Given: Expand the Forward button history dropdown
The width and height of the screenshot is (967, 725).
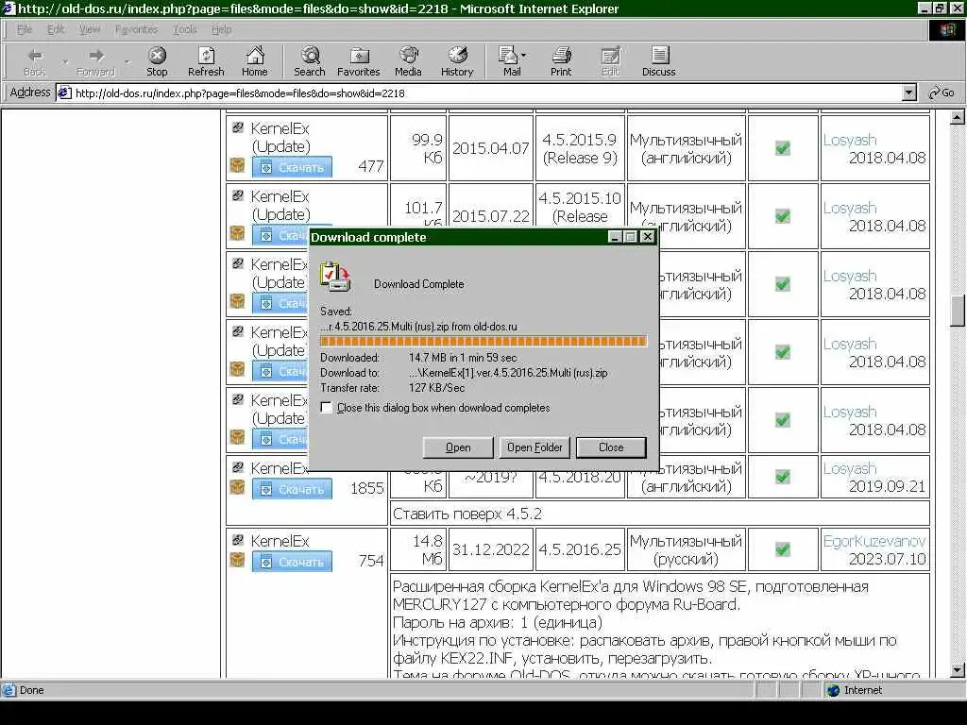Looking at the screenshot, I should click(127, 61).
